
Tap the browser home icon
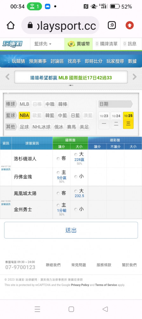pos(10,26)
